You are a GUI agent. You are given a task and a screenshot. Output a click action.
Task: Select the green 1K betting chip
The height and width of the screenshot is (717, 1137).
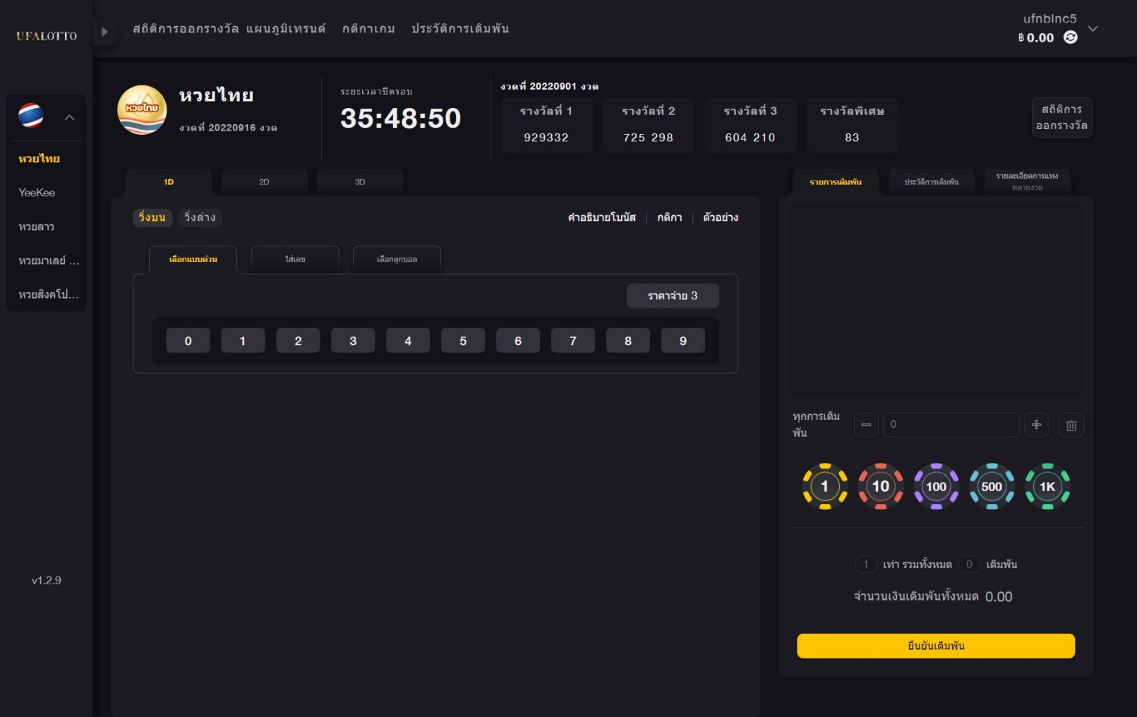tap(1047, 486)
